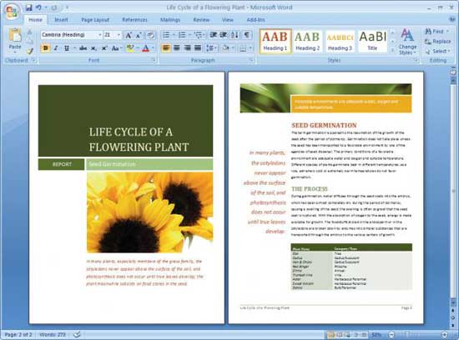Image resolution: width=459 pixels, height=340 pixels.
Task: Click the Format Painter brush icon
Action: coord(30,51)
